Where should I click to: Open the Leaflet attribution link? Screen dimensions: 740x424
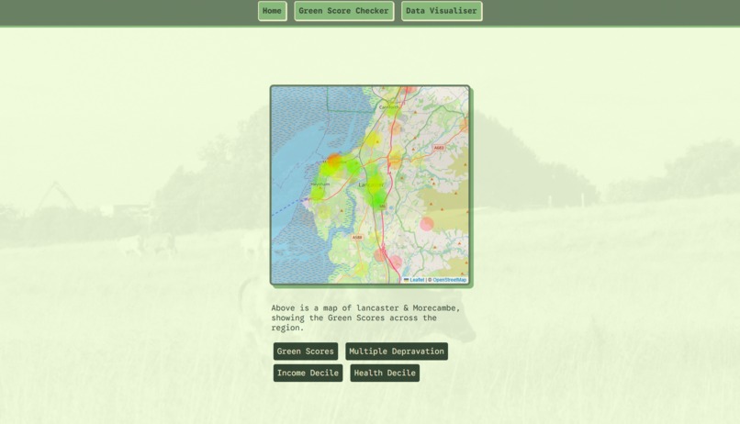point(417,280)
